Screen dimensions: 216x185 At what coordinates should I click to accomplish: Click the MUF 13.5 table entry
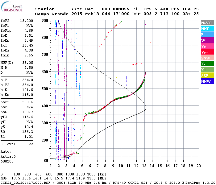[16, 179]
